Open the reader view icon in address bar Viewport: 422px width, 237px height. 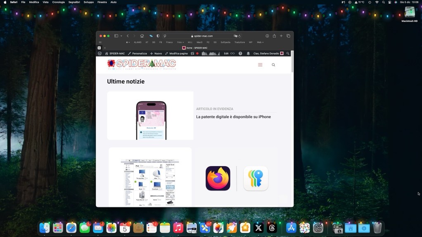165,36
